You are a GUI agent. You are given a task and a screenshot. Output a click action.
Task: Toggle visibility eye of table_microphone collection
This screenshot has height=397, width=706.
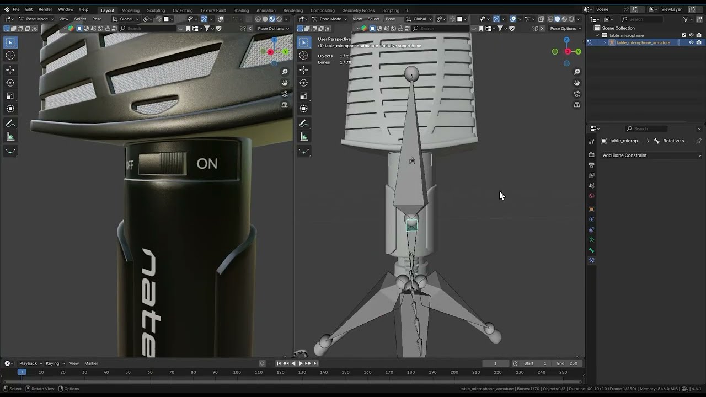coord(691,35)
